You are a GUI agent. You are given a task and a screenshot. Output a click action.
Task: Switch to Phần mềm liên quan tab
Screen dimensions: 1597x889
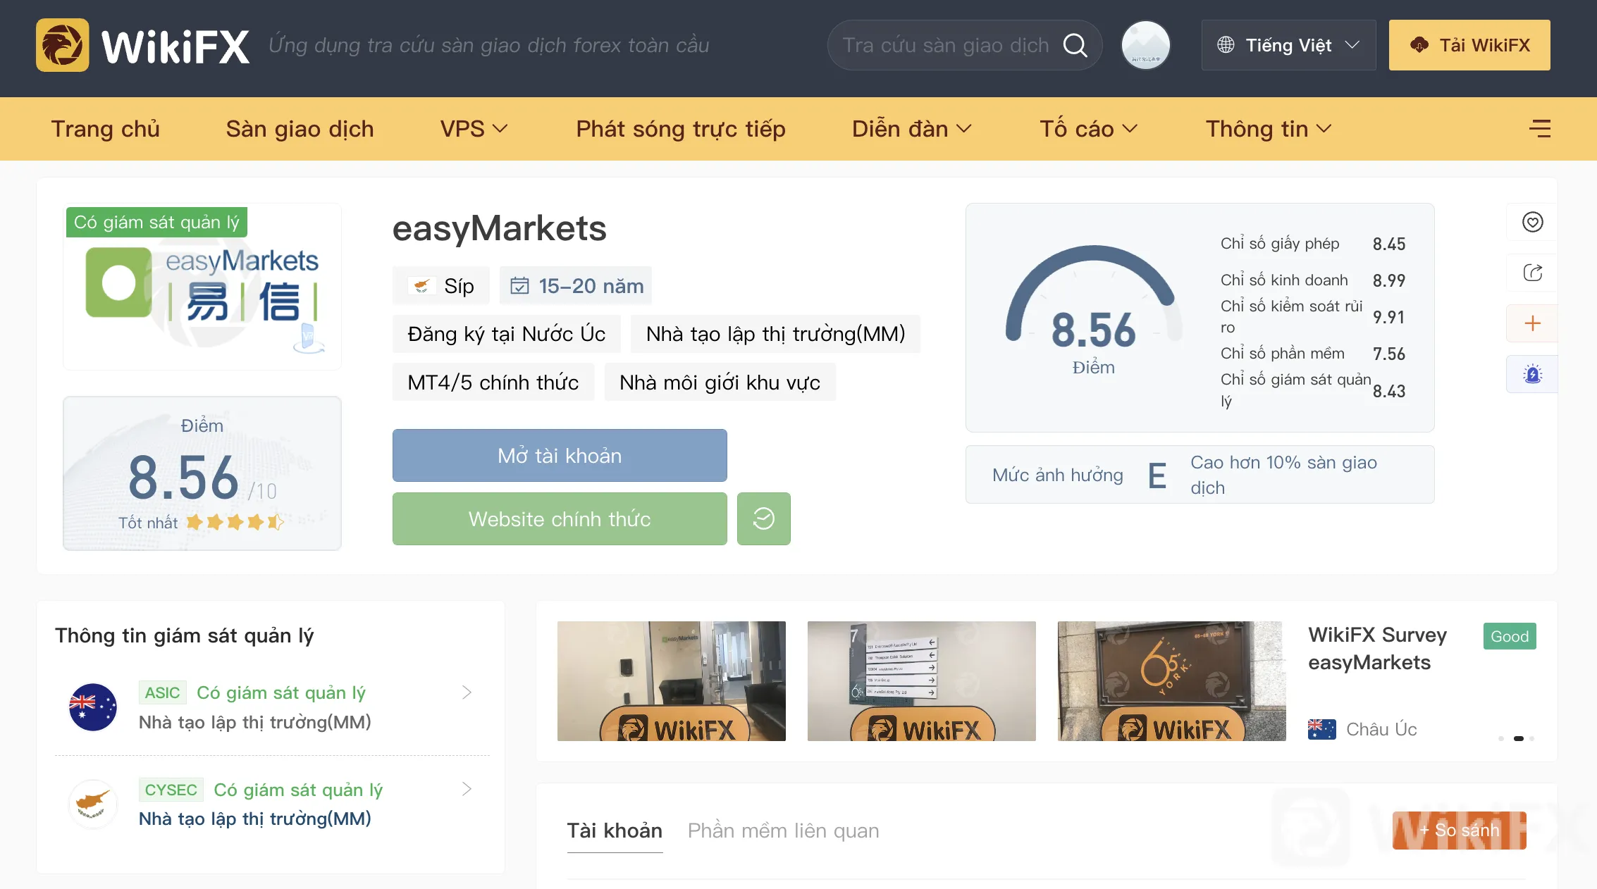(x=784, y=831)
